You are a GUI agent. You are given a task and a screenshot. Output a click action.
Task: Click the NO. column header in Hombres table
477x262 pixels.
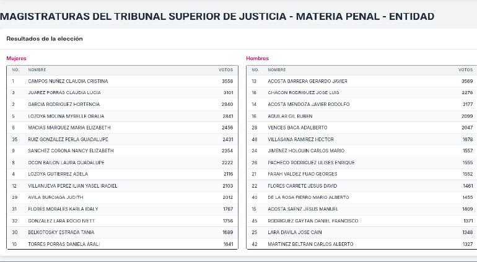[255, 70]
